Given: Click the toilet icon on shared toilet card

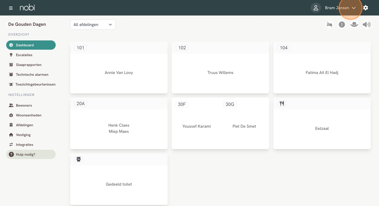Looking at the screenshot, I should [79, 159].
